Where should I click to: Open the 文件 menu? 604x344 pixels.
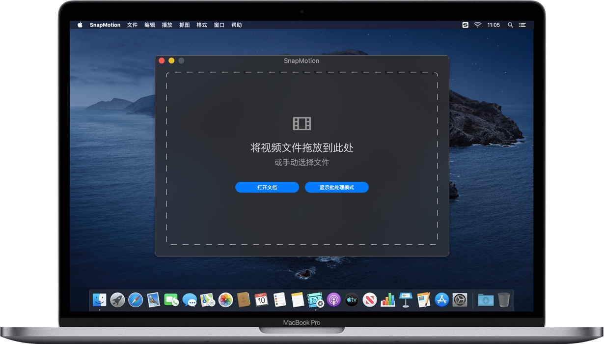[x=132, y=25]
